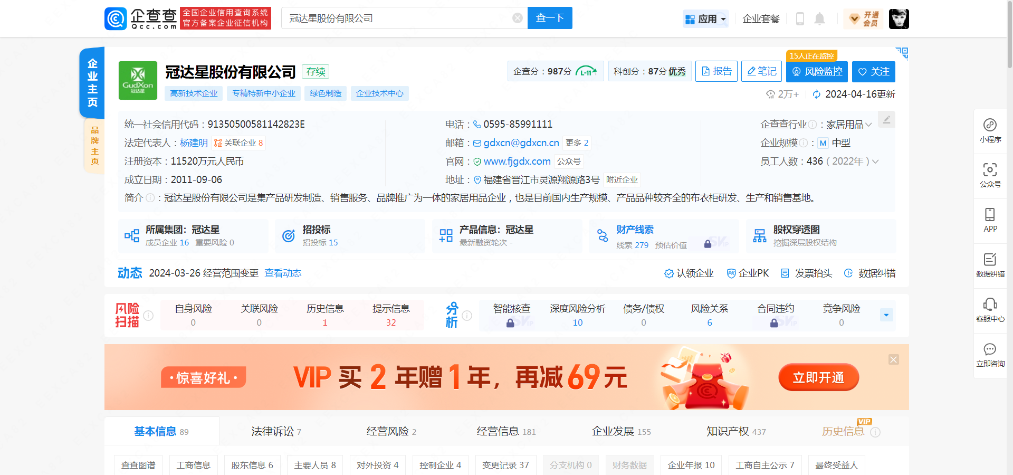
Task: Open 品牌主页 side tab
Action: (94, 146)
